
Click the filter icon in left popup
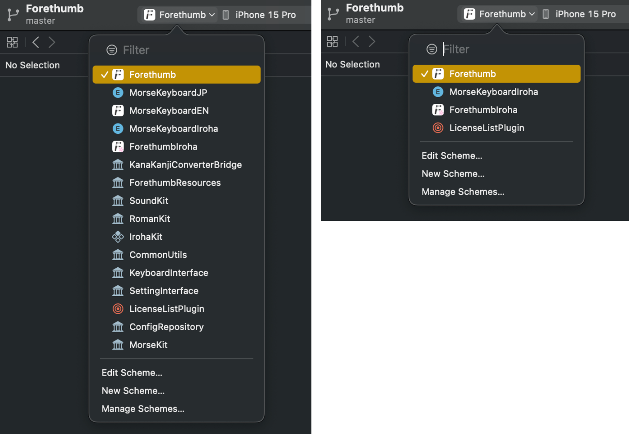click(x=112, y=50)
